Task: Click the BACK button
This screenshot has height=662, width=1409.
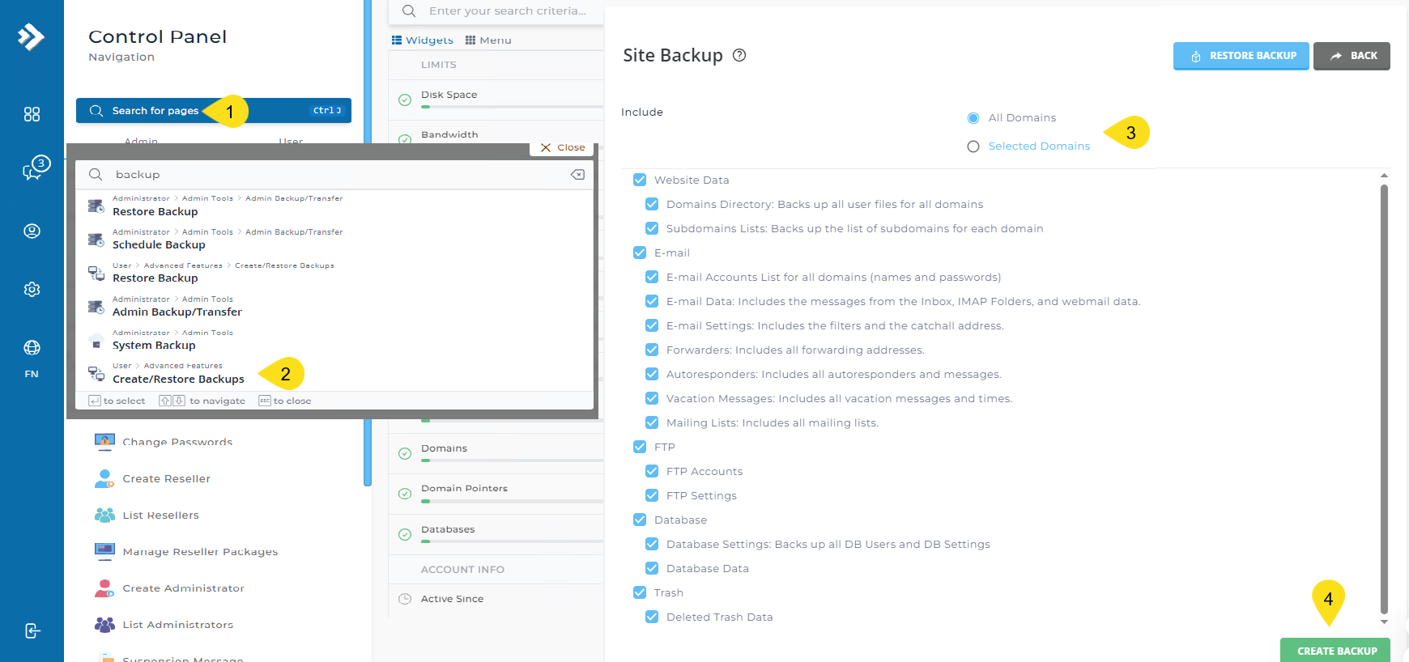Action: (x=1352, y=56)
